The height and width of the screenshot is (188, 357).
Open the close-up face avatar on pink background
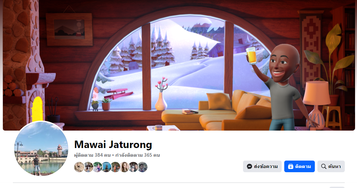tap(125, 167)
